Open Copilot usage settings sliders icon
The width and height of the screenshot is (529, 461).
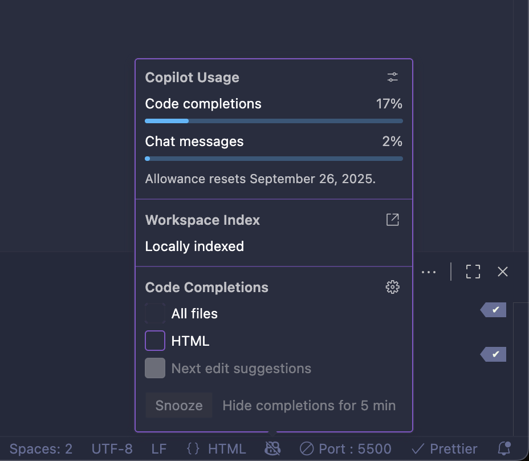(x=392, y=77)
